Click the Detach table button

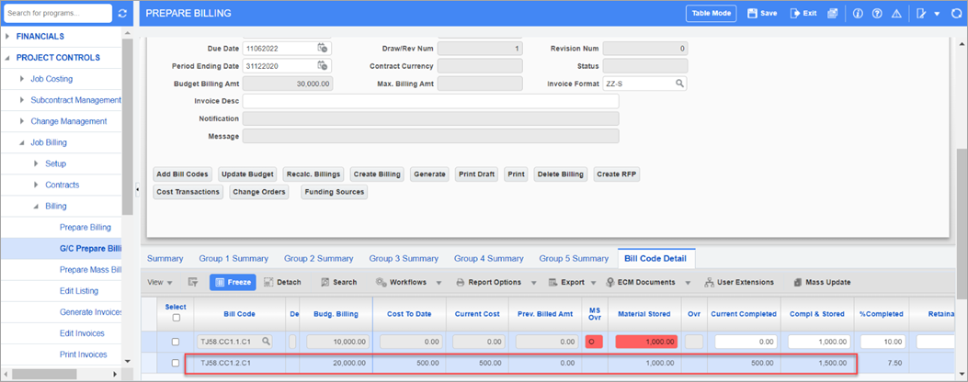pyautogui.click(x=282, y=282)
